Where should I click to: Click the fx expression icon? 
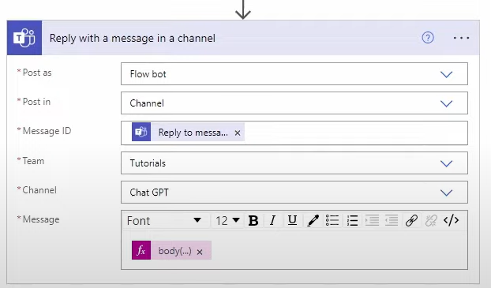click(x=141, y=250)
